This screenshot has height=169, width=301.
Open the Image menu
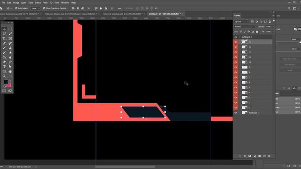[16, 3]
